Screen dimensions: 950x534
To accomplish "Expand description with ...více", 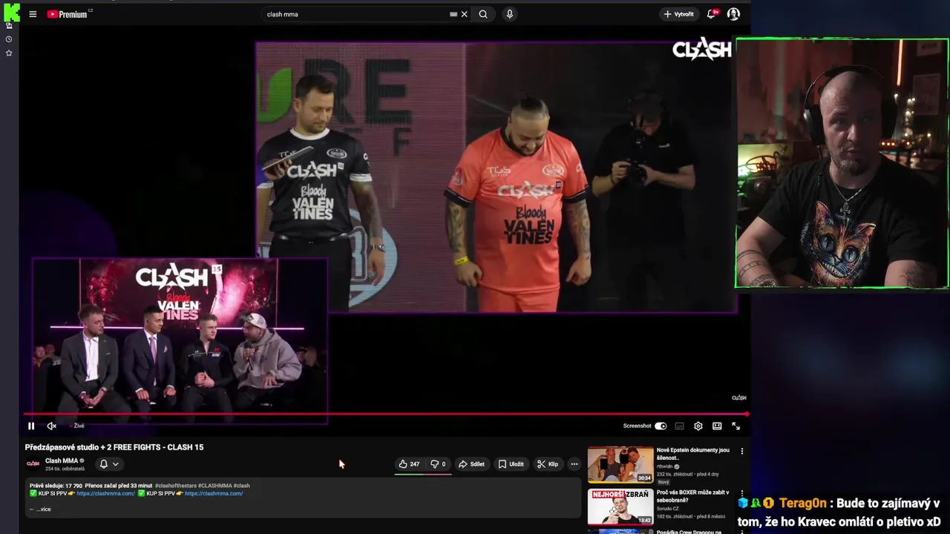I will click(42, 510).
